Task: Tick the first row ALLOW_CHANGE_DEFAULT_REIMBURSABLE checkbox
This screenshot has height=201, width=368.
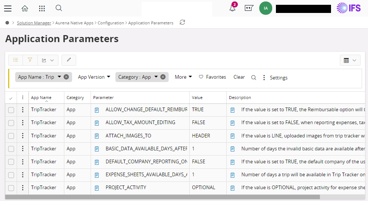Action: 11,110
